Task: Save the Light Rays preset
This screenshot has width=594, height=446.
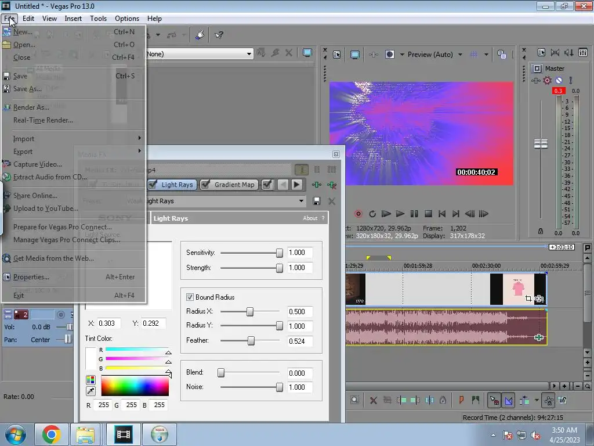Action: point(317,201)
